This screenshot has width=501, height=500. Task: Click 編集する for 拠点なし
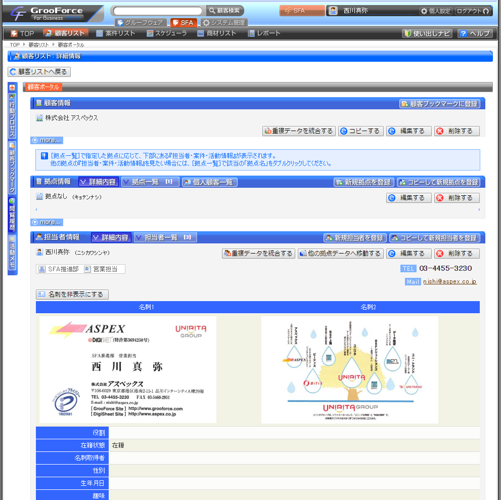408,198
